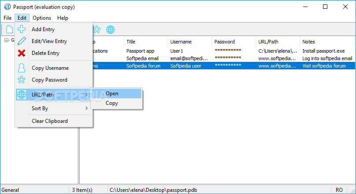Click the asterisk copy-password toolbar icon
The width and height of the screenshot is (356, 194).
(x=97, y=29)
